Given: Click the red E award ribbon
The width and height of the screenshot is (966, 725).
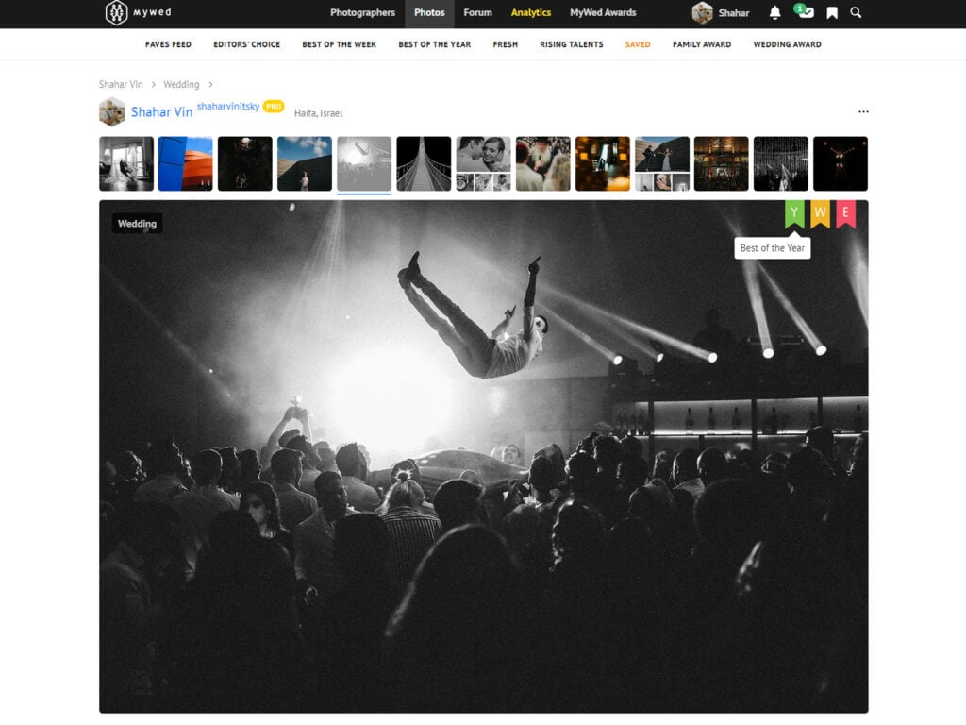Looking at the screenshot, I should pyautogui.click(x=845, y=213).
